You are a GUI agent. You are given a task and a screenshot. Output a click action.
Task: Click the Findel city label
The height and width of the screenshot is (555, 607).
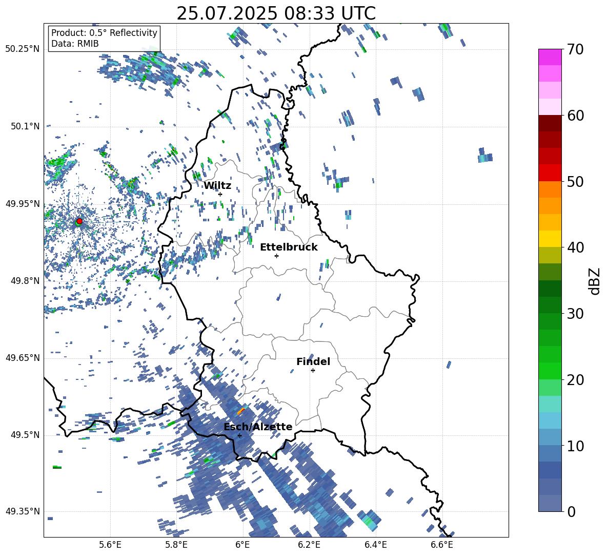click(313, 361)
